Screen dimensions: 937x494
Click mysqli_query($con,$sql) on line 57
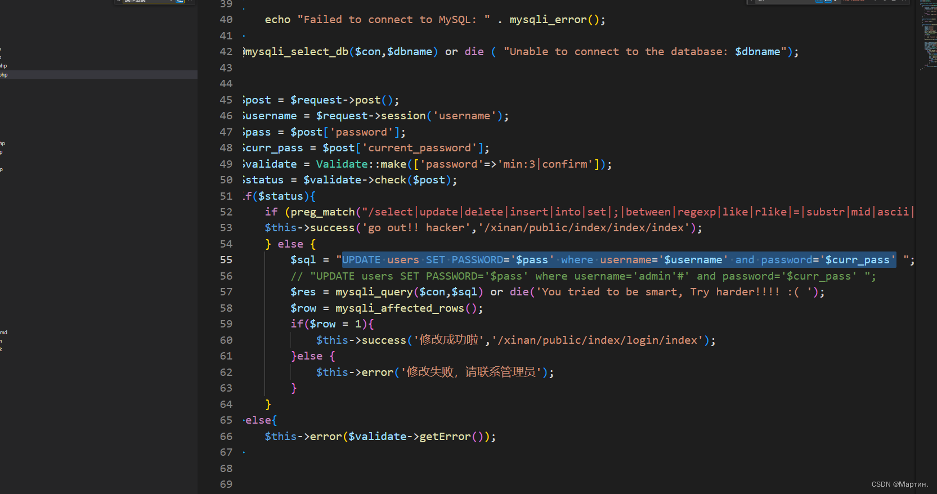click(409, 292)
